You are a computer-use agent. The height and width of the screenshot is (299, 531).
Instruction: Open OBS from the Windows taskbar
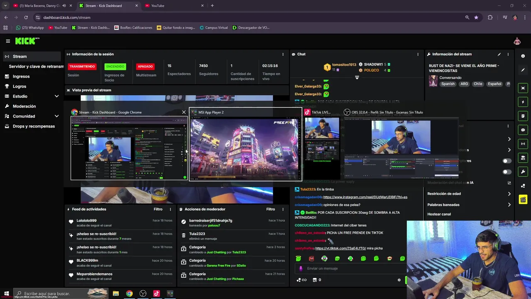143,294
